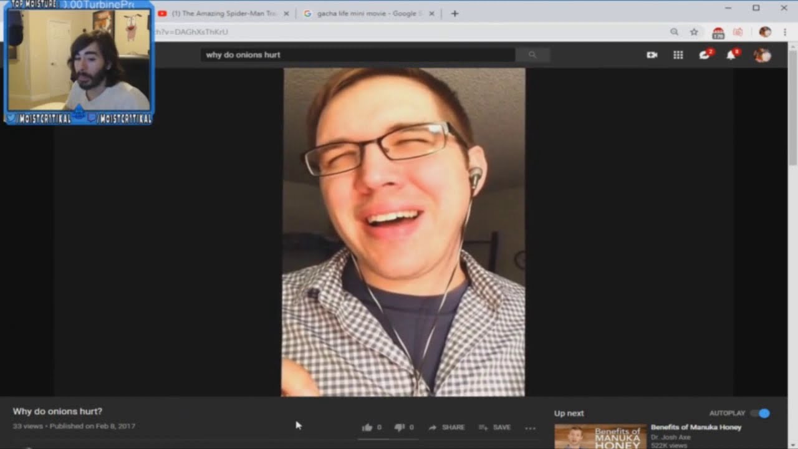Screen dimensions: 798x449
Task: Open the three-dot more actions menu
Action: 531,428
